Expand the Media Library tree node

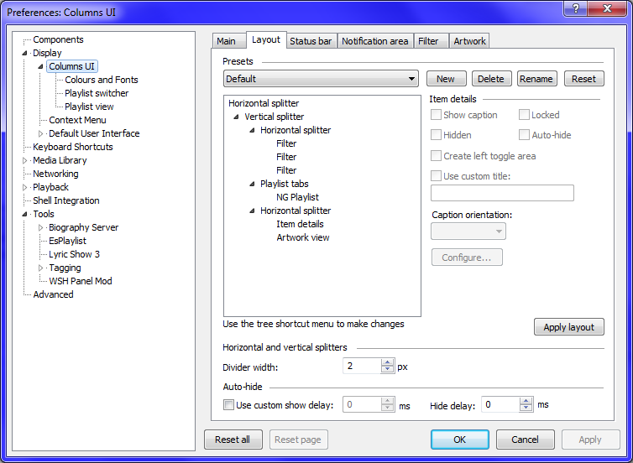[x=25, y=160]
